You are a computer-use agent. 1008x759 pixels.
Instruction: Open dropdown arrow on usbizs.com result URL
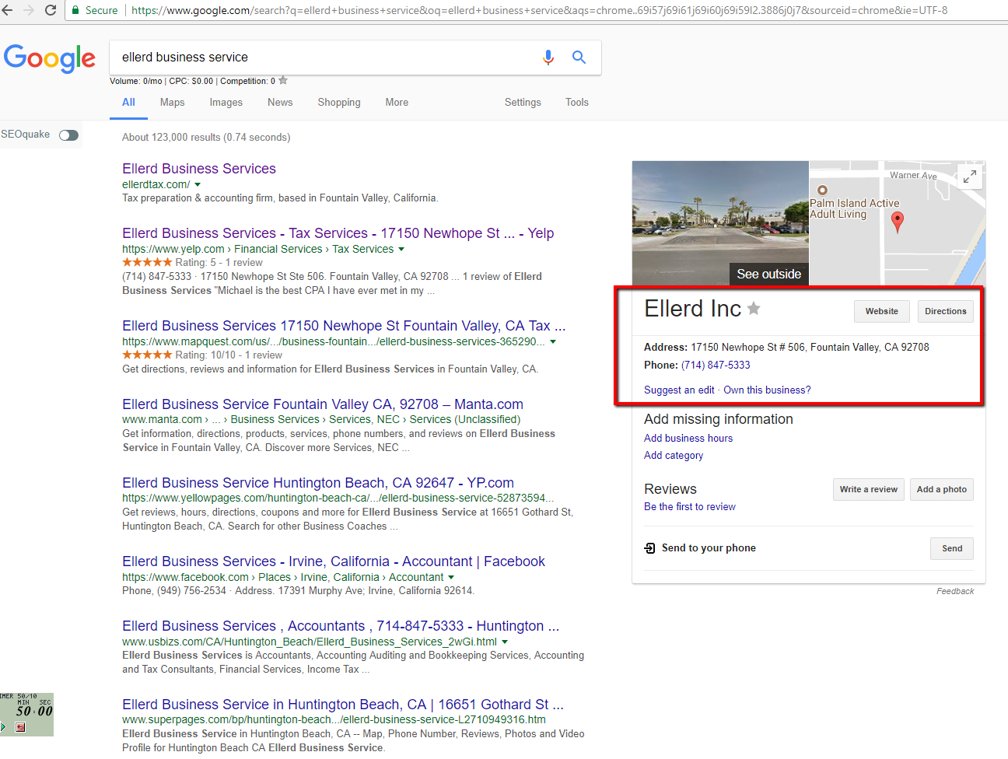coord(505,642)
